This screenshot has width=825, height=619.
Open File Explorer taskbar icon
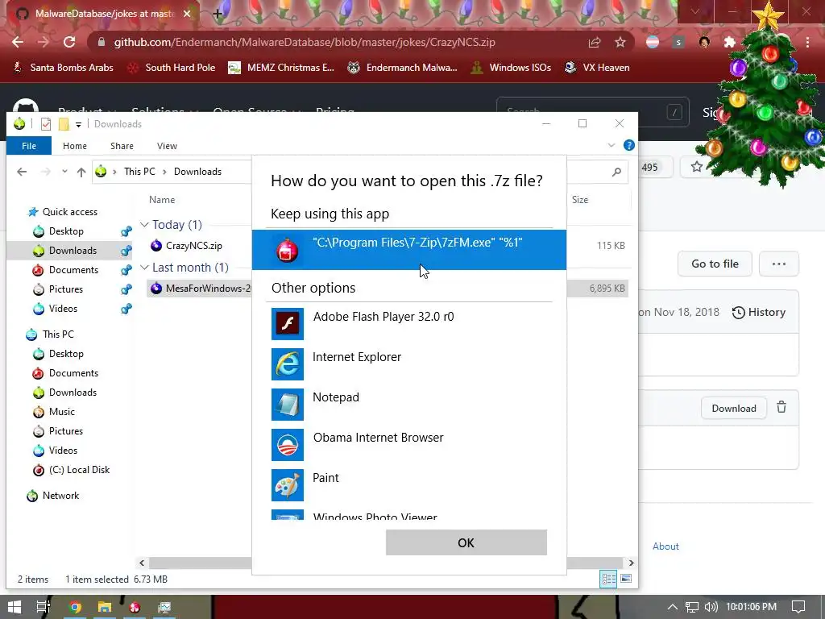coord(105,608)
